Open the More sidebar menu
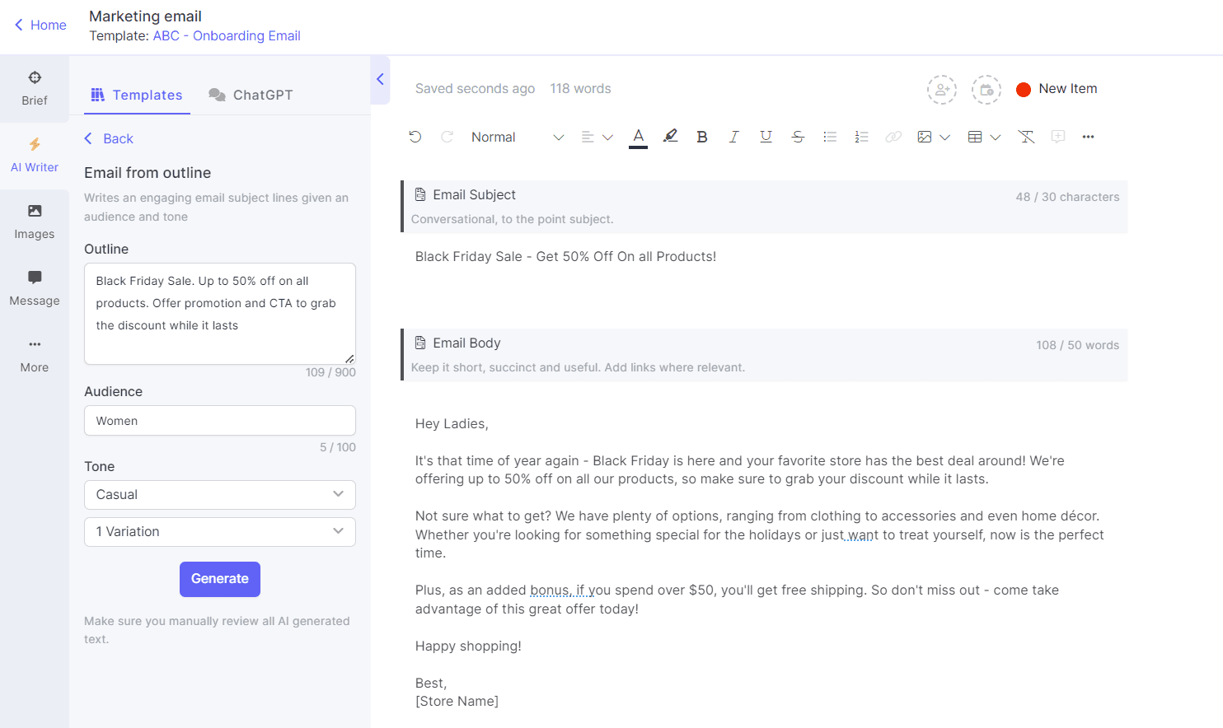 coord(35,356)
